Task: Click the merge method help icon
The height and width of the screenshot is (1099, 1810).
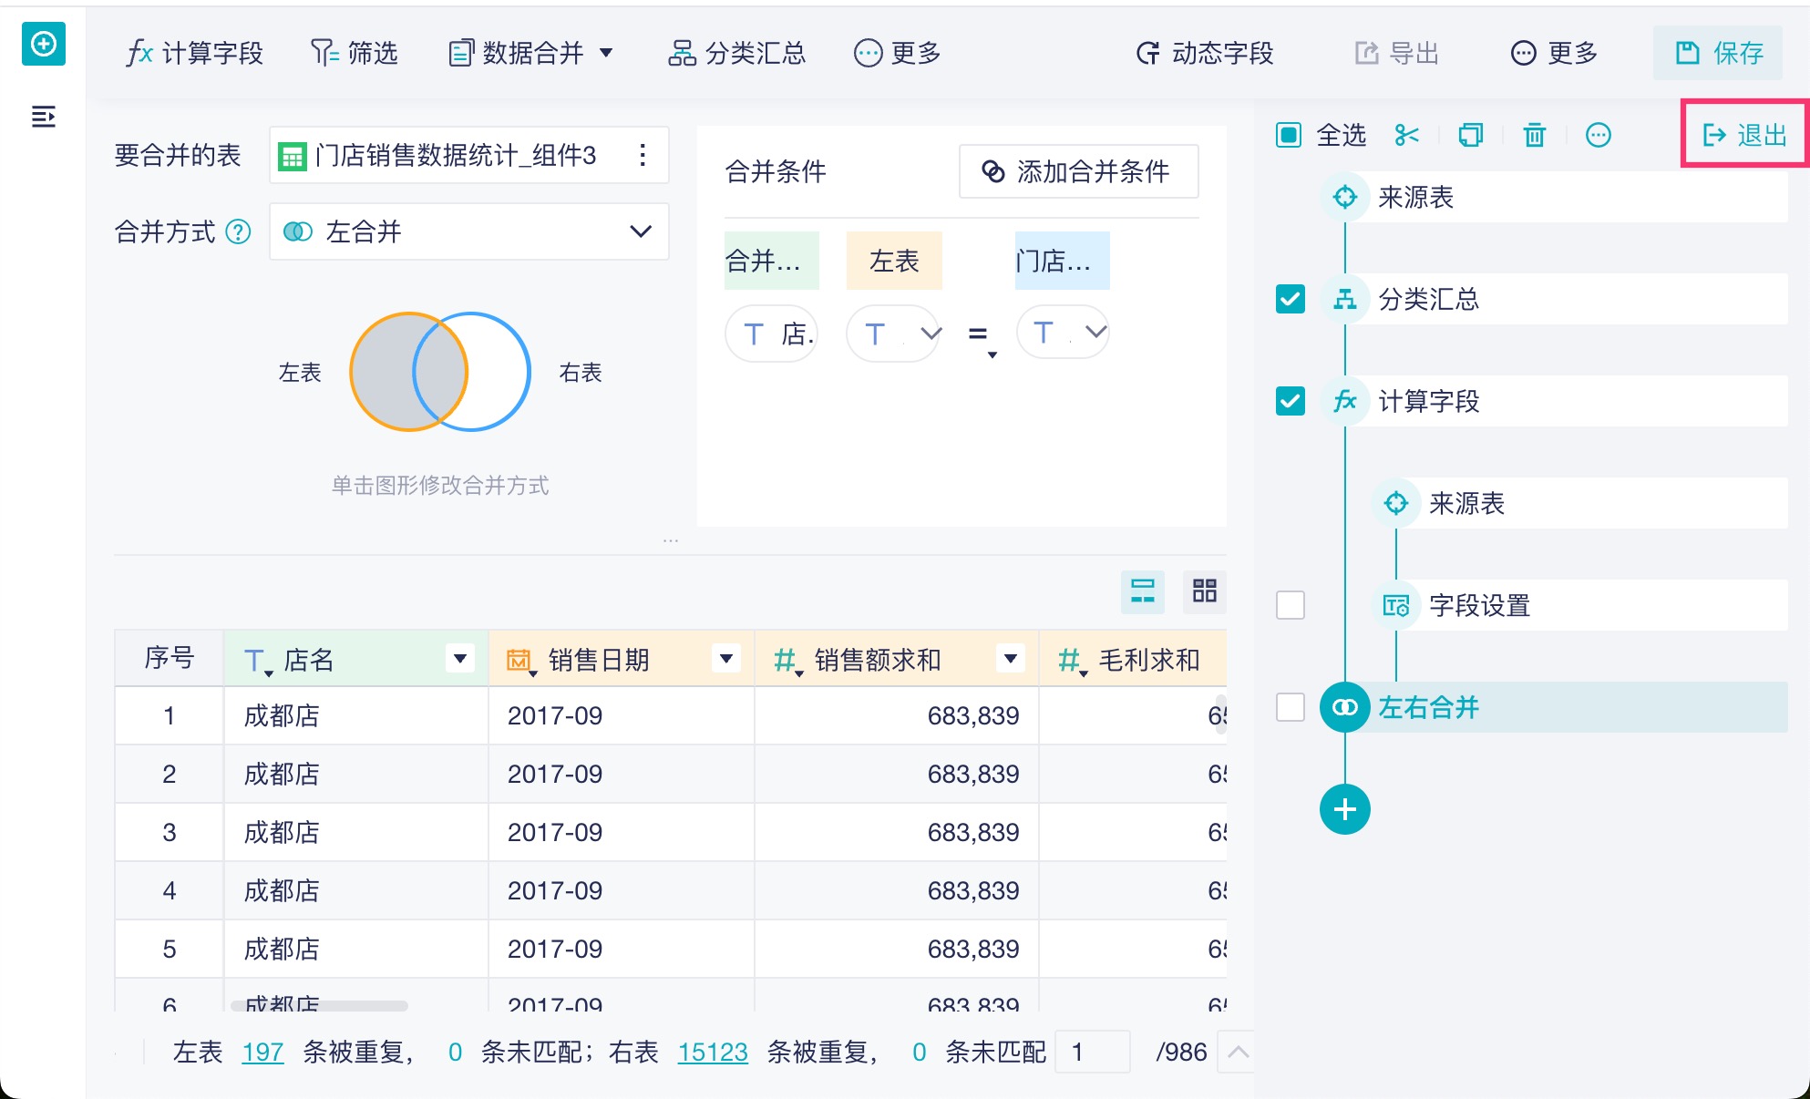Action: click(x=238, y=231)
